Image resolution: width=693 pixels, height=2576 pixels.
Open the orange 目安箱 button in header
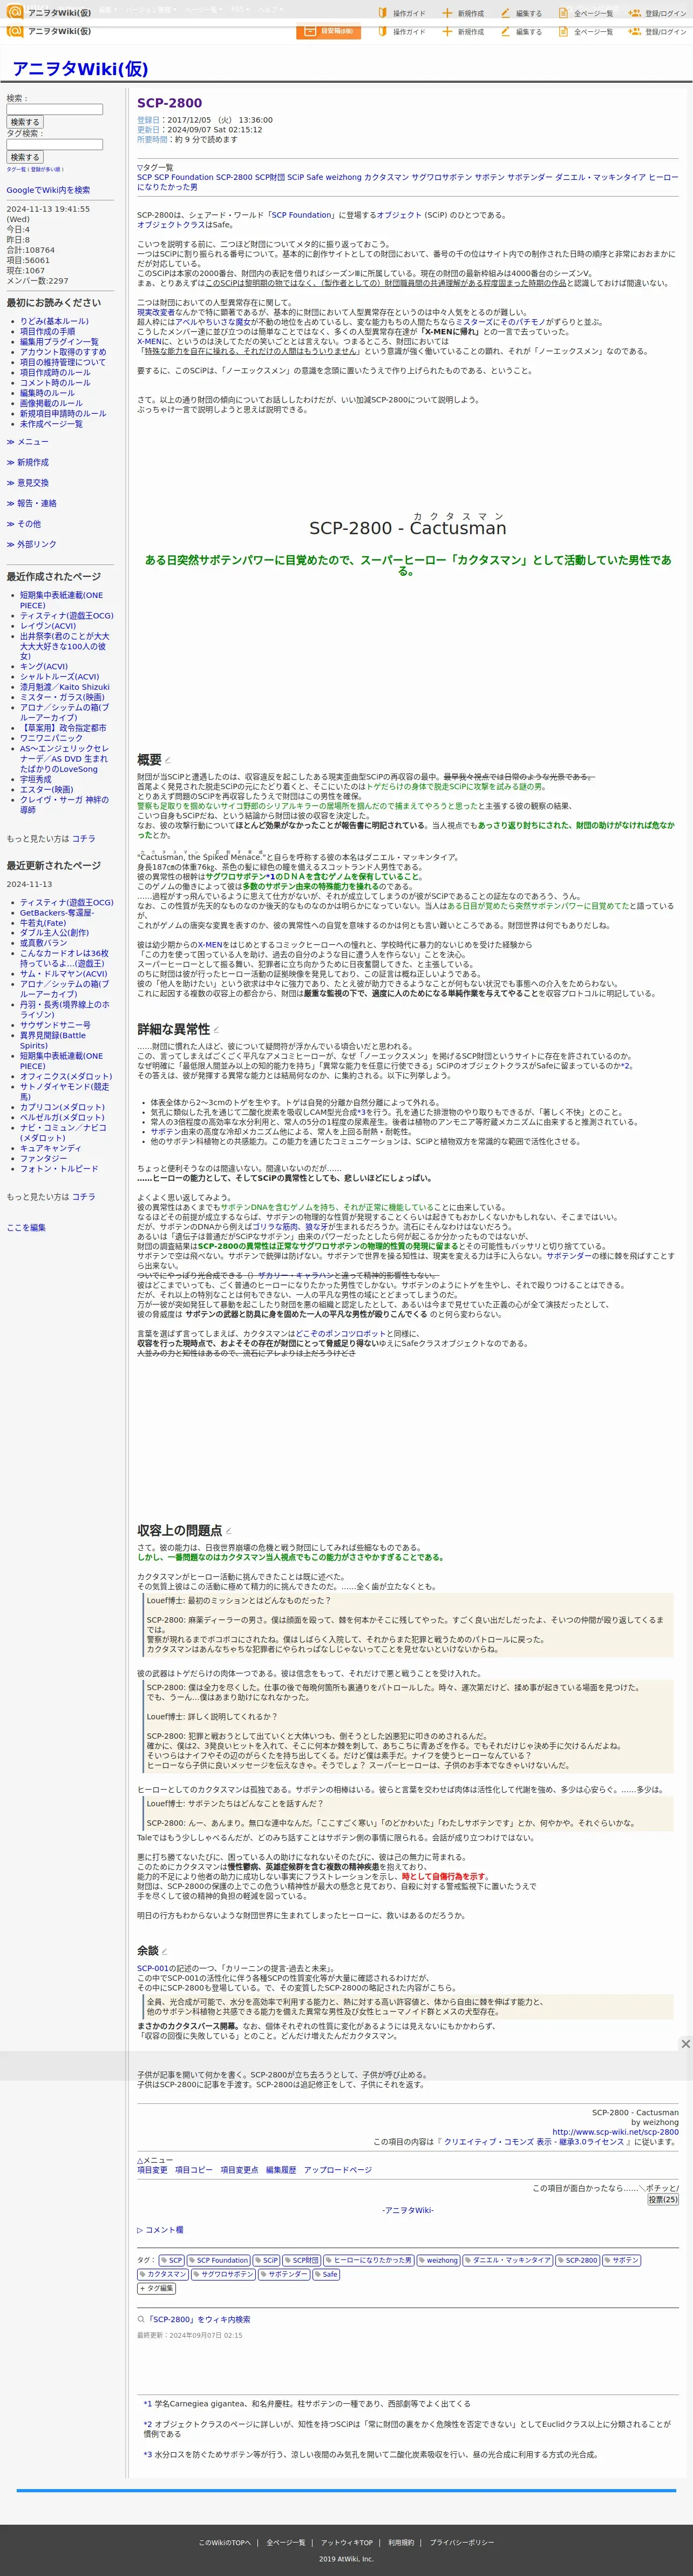329,31
